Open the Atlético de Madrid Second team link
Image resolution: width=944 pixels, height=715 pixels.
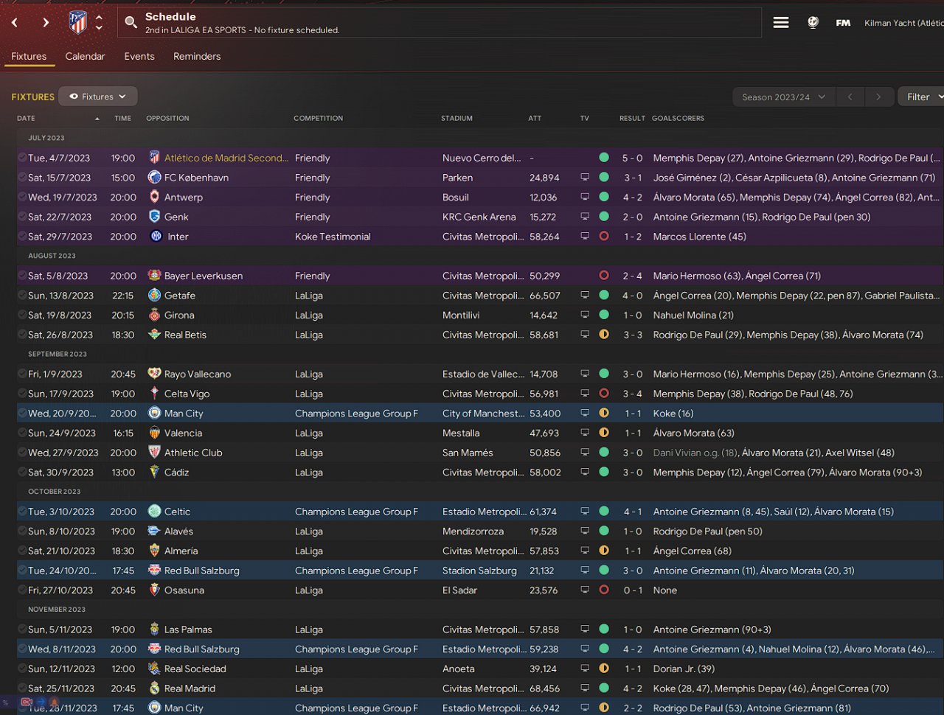pyautogui.click(x=226, y=158)
